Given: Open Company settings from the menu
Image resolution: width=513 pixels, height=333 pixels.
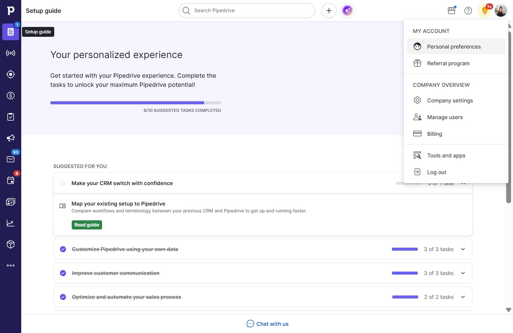Looking at the screenshot, I should tap(456, 100).
